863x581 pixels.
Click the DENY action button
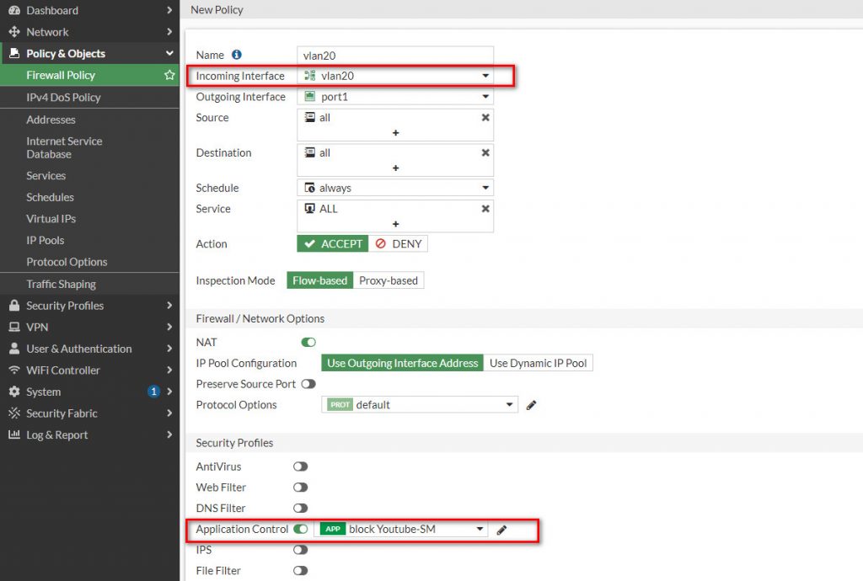click(398, 243)
